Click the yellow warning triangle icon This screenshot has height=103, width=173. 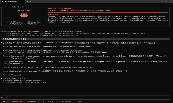[3, 31]
